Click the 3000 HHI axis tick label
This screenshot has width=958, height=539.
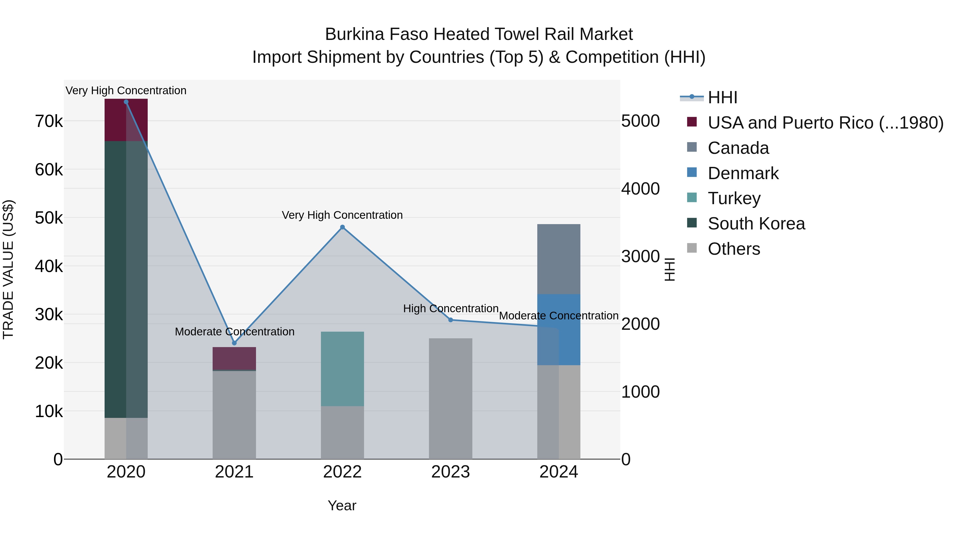point(641,257)
